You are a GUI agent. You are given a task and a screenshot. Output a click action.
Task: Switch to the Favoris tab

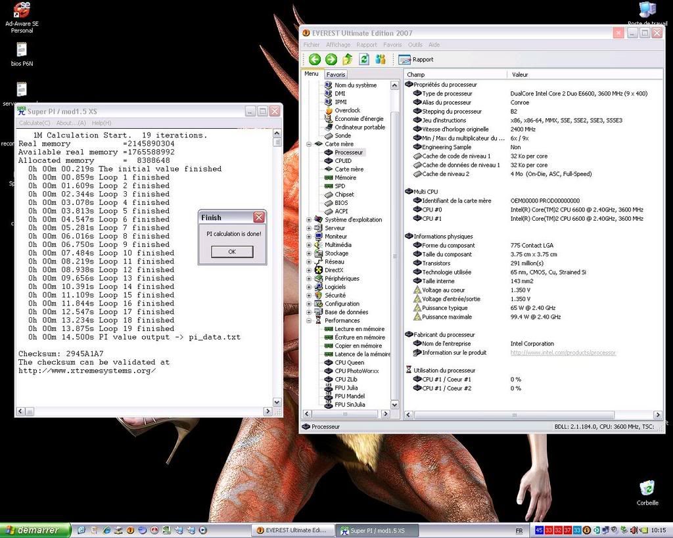click(335, 74)
